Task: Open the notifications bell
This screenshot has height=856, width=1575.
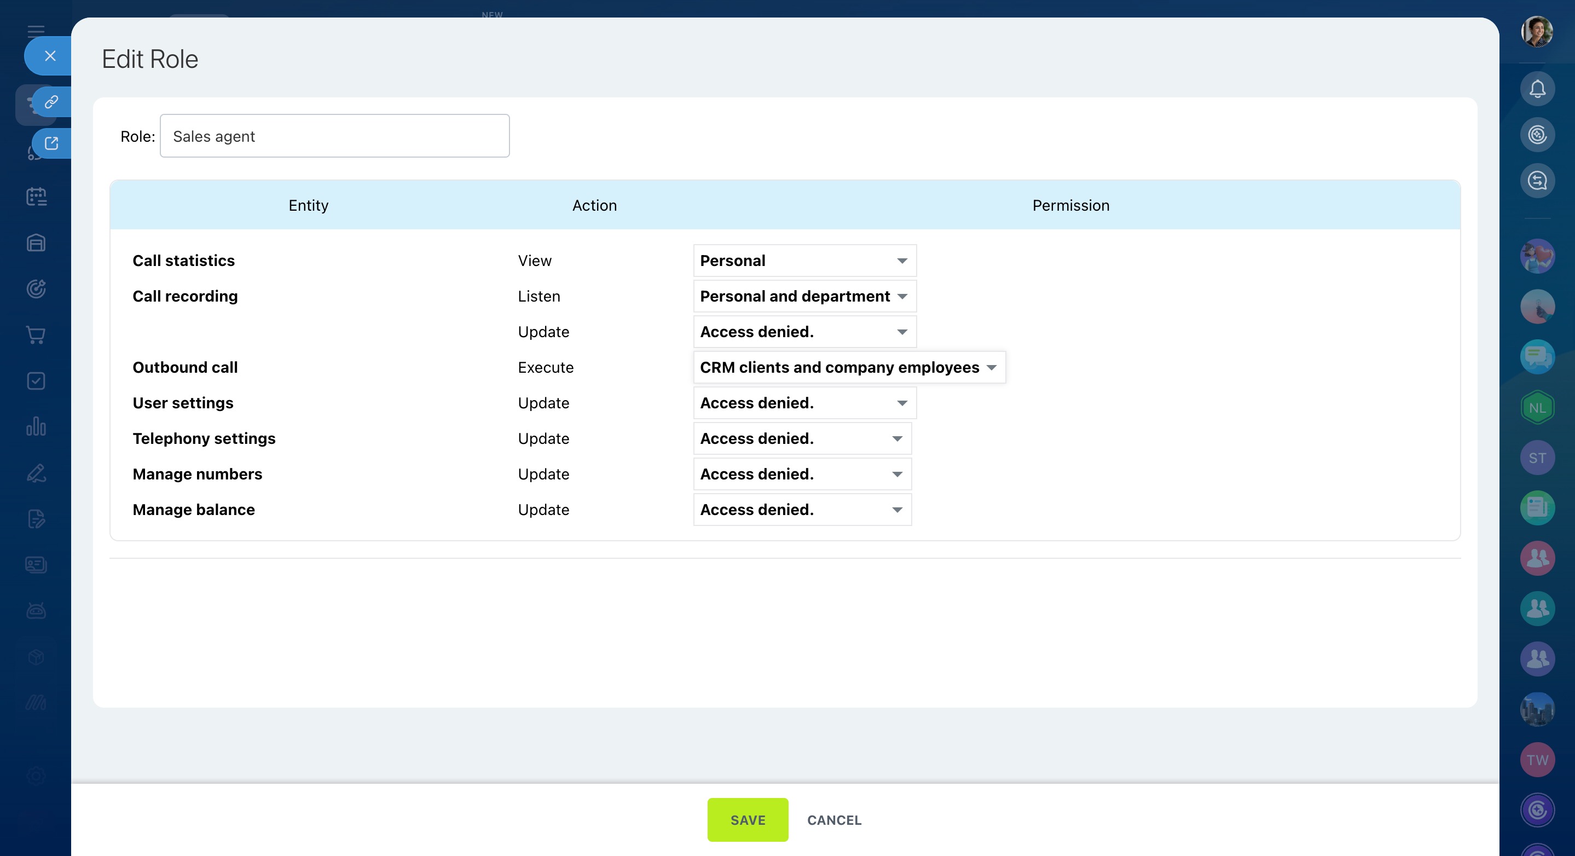Action: [x=1537, y=89]
